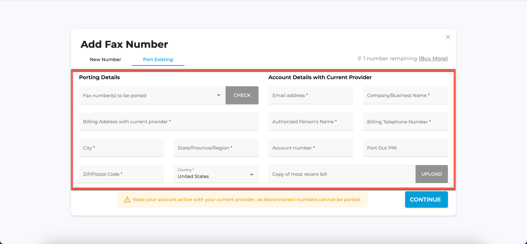Image resolution: width=527 pixels, height=244 pixels.
Task: Select the State/Province/Region field
Action: point(216,148)
